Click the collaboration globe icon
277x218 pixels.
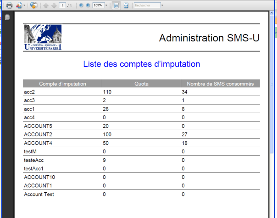point(34,6)
